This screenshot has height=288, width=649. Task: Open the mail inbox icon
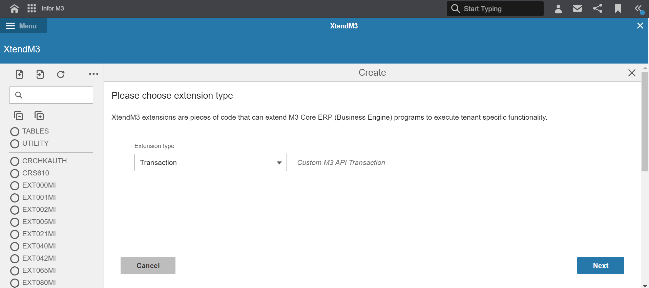click(577, 8)
